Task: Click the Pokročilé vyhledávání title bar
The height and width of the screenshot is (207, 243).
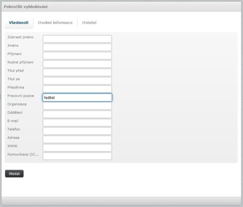Action: pyautogui.click(x=121, y=7)
